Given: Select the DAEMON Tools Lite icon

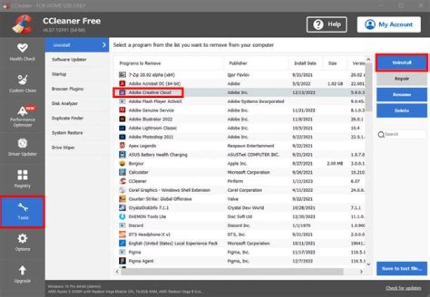Looking at the screenshot, I should [122, 216].
